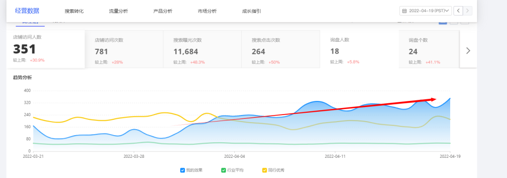
Task: Click the next date right arrow
Action: tap(468, 11)
